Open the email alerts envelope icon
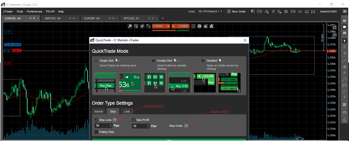 pos(293,11)
